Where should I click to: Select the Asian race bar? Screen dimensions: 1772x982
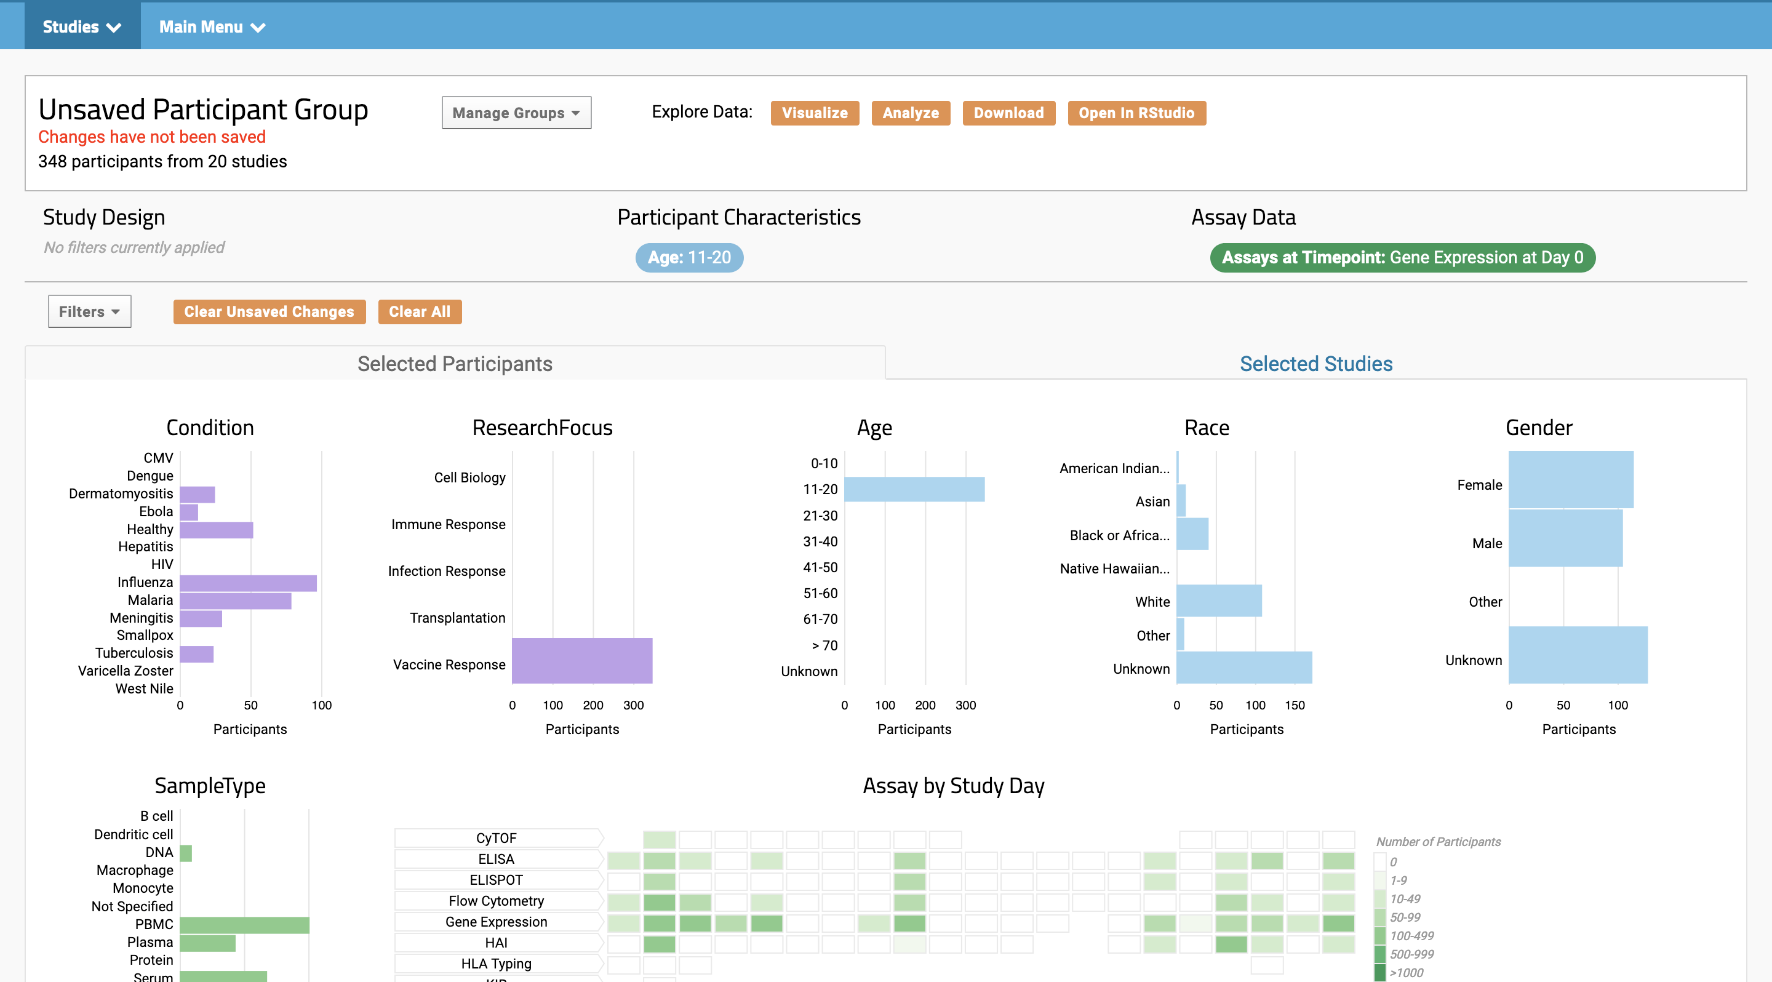click(x=1181, y=501)
